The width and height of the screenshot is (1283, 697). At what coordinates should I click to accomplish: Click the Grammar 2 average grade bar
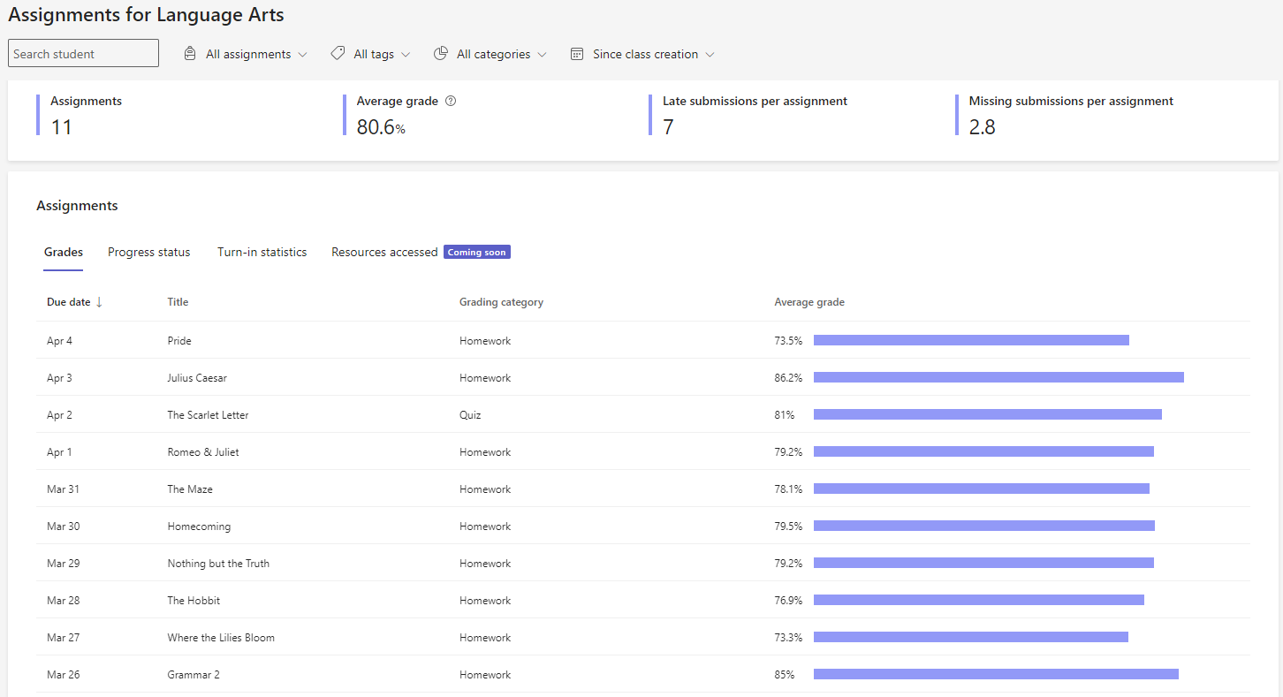pos(995,674)
